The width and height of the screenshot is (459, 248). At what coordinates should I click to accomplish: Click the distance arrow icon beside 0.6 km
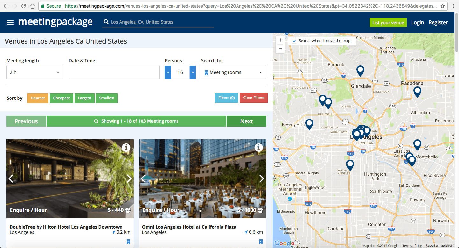(246, 232)
